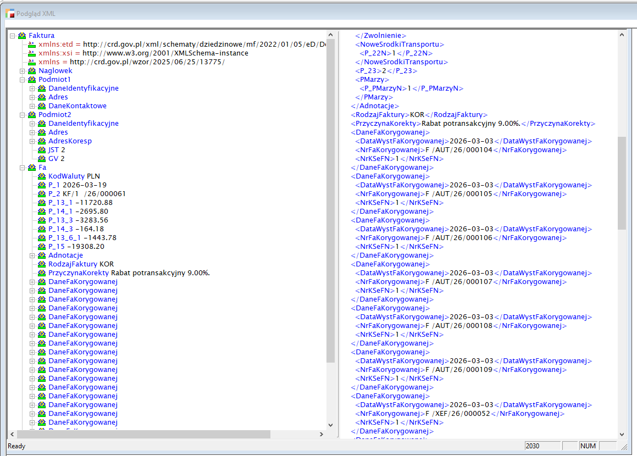Click the P_15 element icon
The width and height of the screenshot is (637, 456).
[42, 247]
